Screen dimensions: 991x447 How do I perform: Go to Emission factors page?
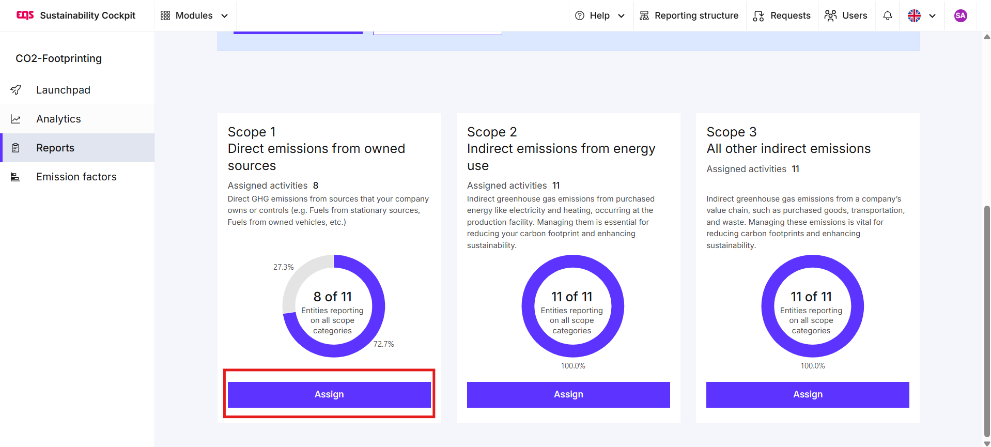coord(76,177)
